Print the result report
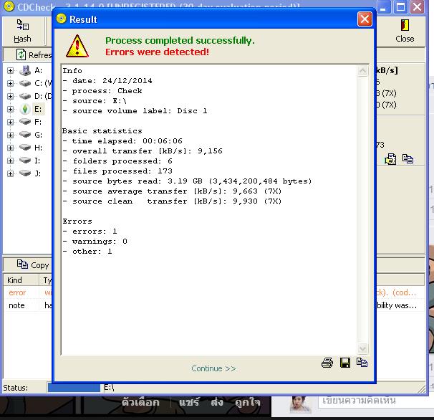Screen dimensions: 434x420 327,363
